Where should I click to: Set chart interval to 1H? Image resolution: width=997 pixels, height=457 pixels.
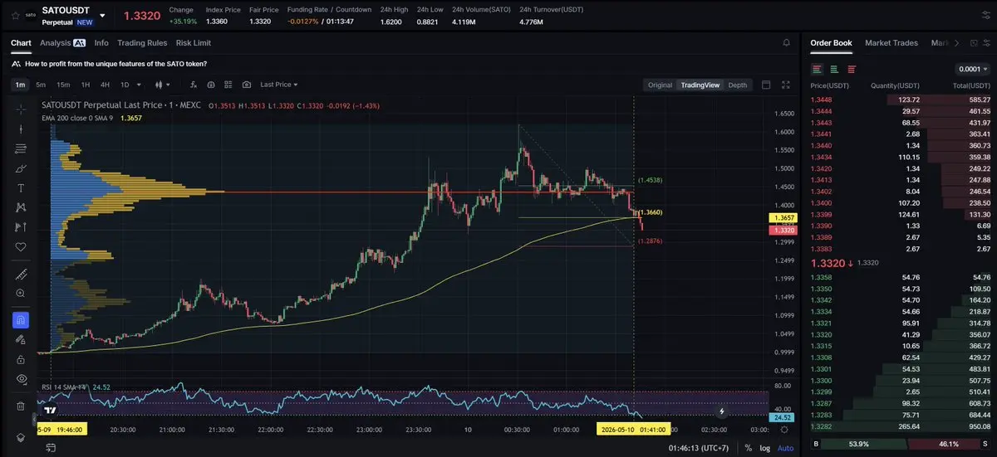pyautogui.click(x=86, y=85)
